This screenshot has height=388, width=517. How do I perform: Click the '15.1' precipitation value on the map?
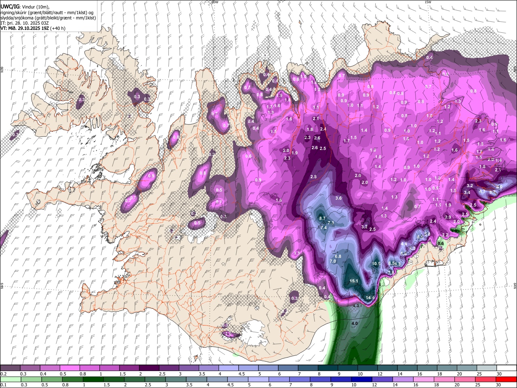[354, 281]
